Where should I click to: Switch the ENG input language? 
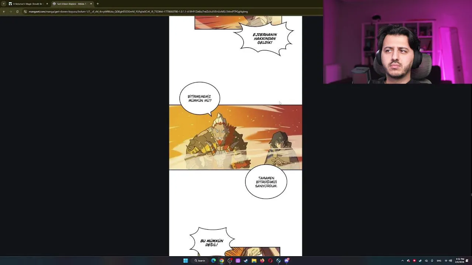tap(439, 261)
